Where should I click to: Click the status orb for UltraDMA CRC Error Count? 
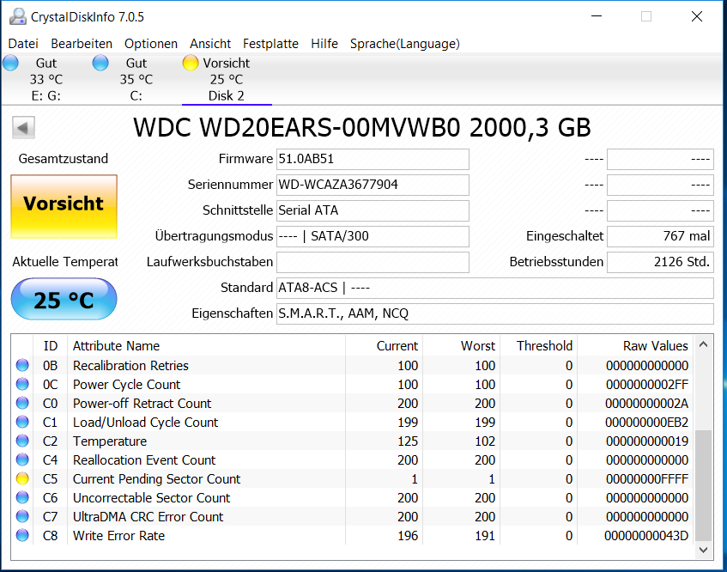22,516
